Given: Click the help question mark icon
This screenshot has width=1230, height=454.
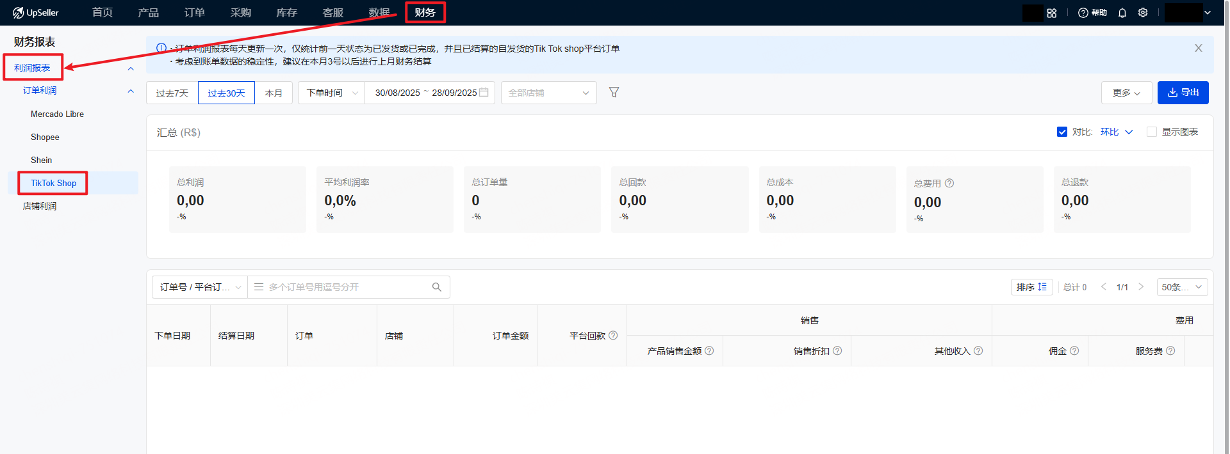Looking at the screenshot, I should [1083, 13].
